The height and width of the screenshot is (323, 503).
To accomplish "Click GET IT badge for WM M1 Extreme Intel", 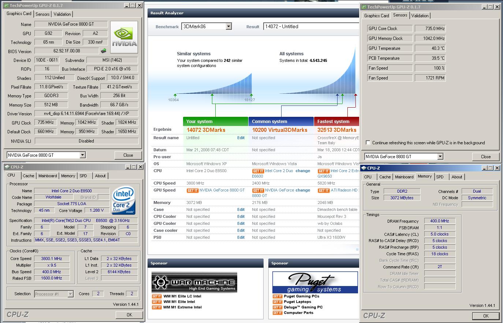I will tap(157, 307).
